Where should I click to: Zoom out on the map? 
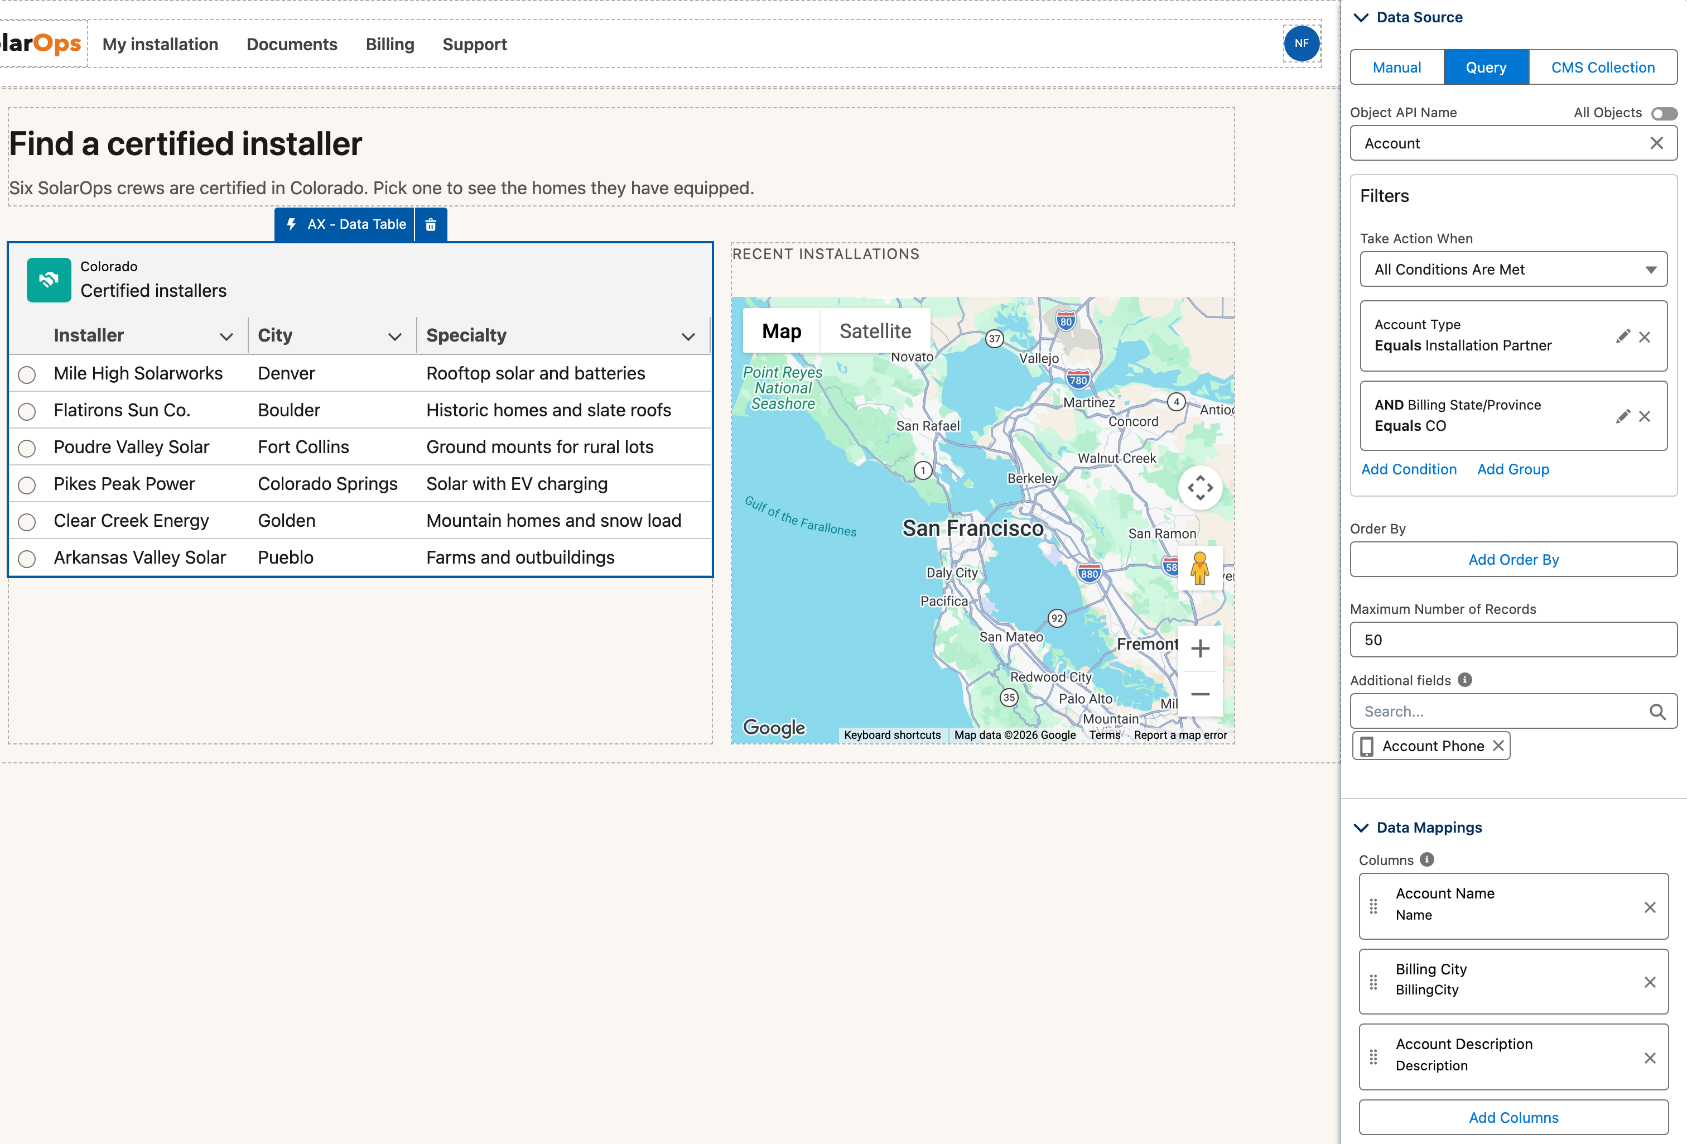pyautogui.click(x=1200, y=694)
